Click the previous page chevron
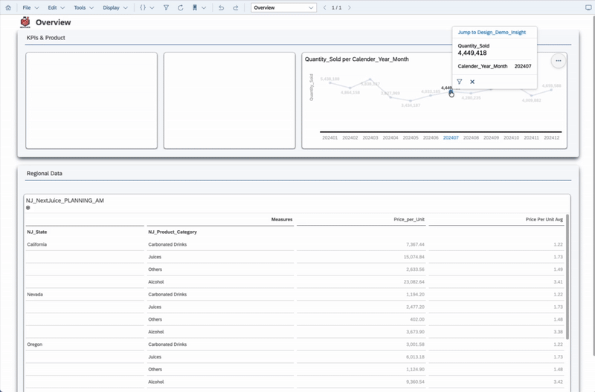The image size is (595, 392). click(324, 7)
